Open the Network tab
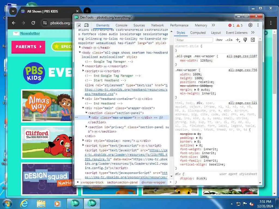The image size is (279, 209). click(x=157, y=25)
